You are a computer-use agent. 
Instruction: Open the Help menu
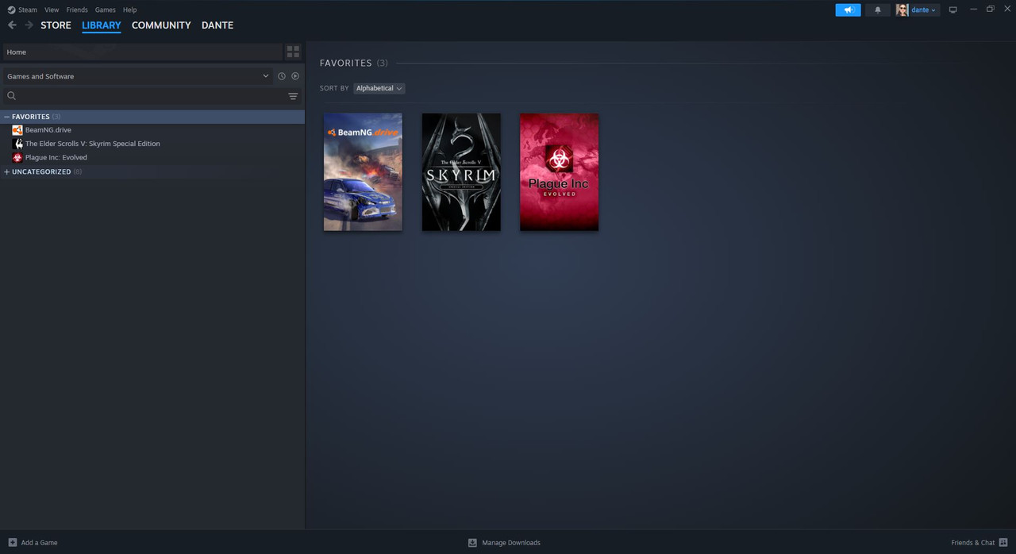(129, 10)
